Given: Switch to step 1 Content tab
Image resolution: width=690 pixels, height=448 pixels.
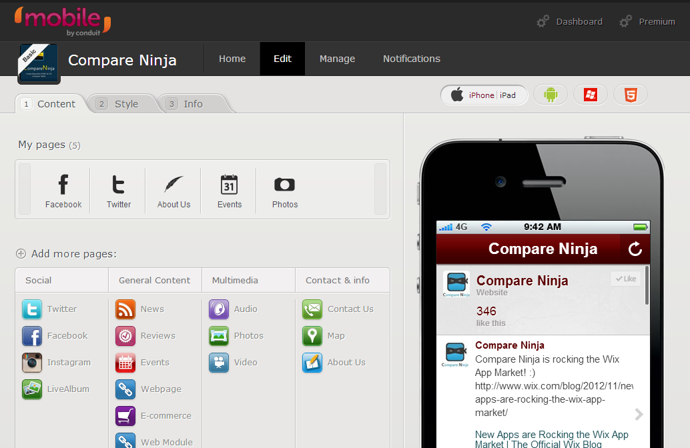Looking at the screenshot, I should pos(51,104).
